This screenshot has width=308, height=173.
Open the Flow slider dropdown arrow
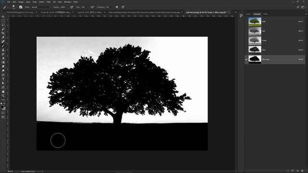point(88,7)
